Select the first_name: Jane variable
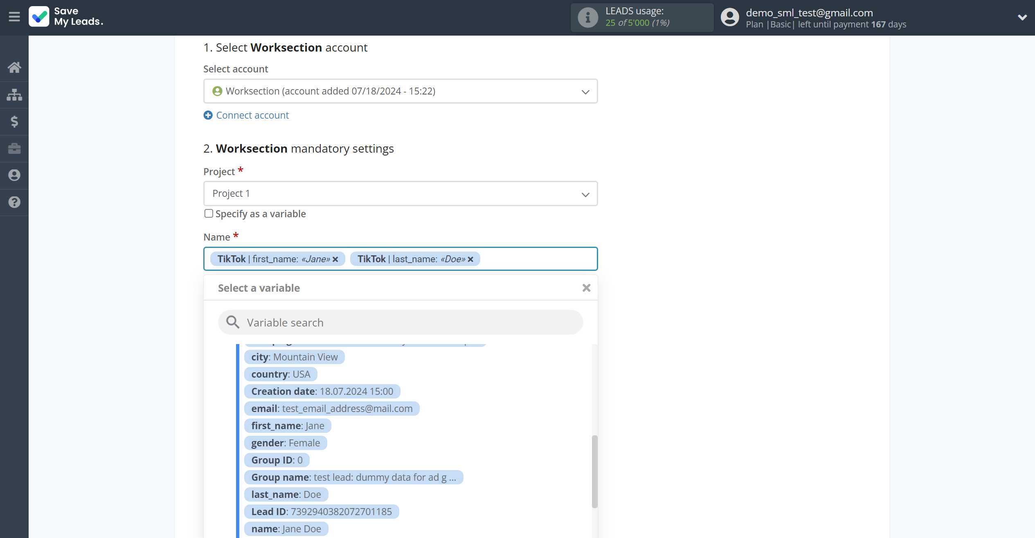 pos(288,426)
